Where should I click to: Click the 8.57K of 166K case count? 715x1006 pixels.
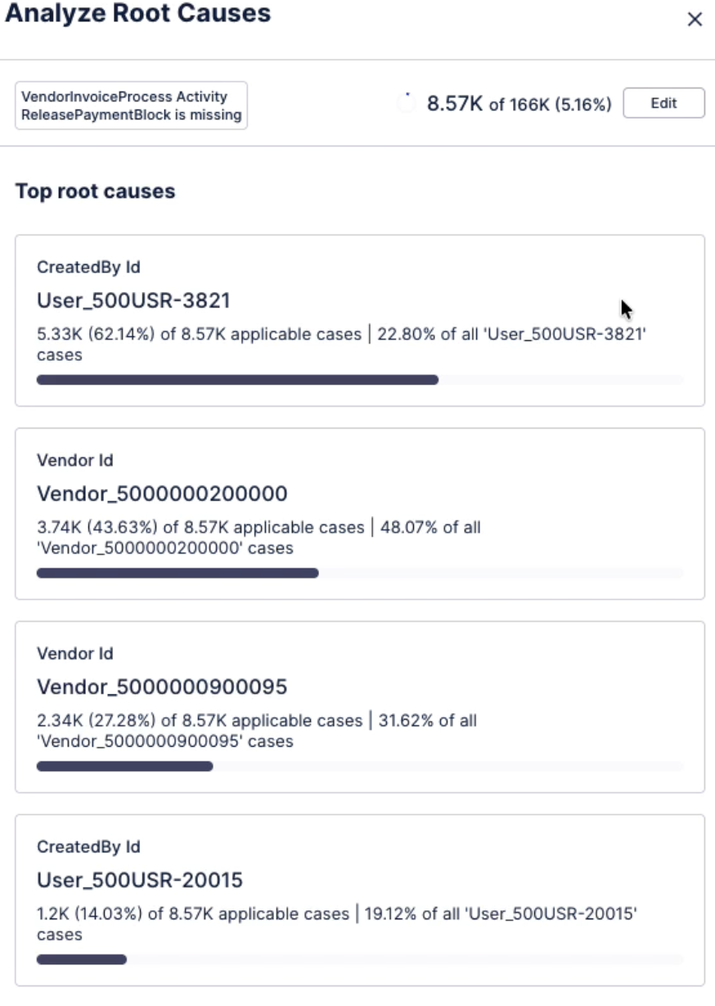pos(519,104)
